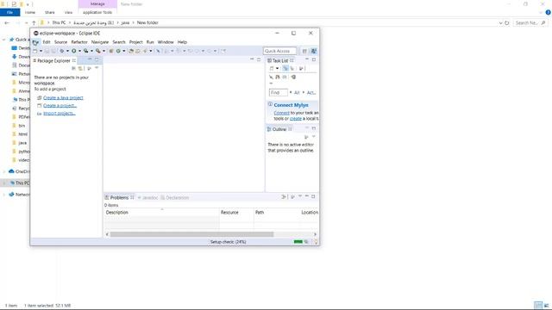Viewport: 552px width, 310px height.
Task: Open the Debug dropdown arrow
Action: [x=67, y=51]
